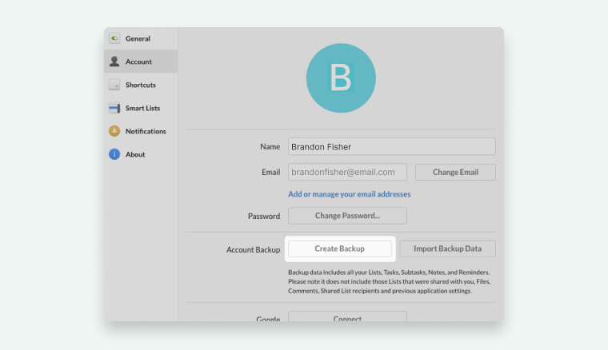Go to the Notifications tab
The image size is (608, 350).
146,131
